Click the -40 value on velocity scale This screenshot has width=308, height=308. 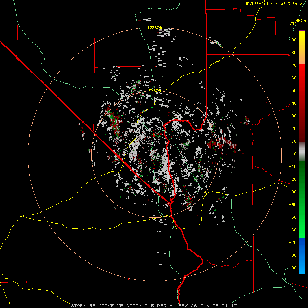293,205
